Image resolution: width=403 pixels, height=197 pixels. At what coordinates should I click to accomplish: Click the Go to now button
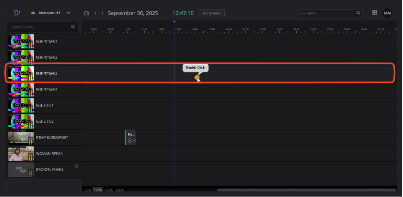click(x=211, y=13)
